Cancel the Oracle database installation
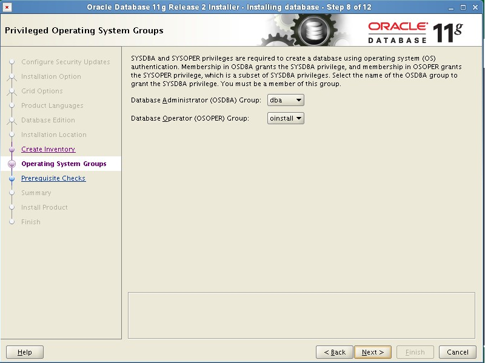The height and width of the screenshot is (363, 485). 457,352
